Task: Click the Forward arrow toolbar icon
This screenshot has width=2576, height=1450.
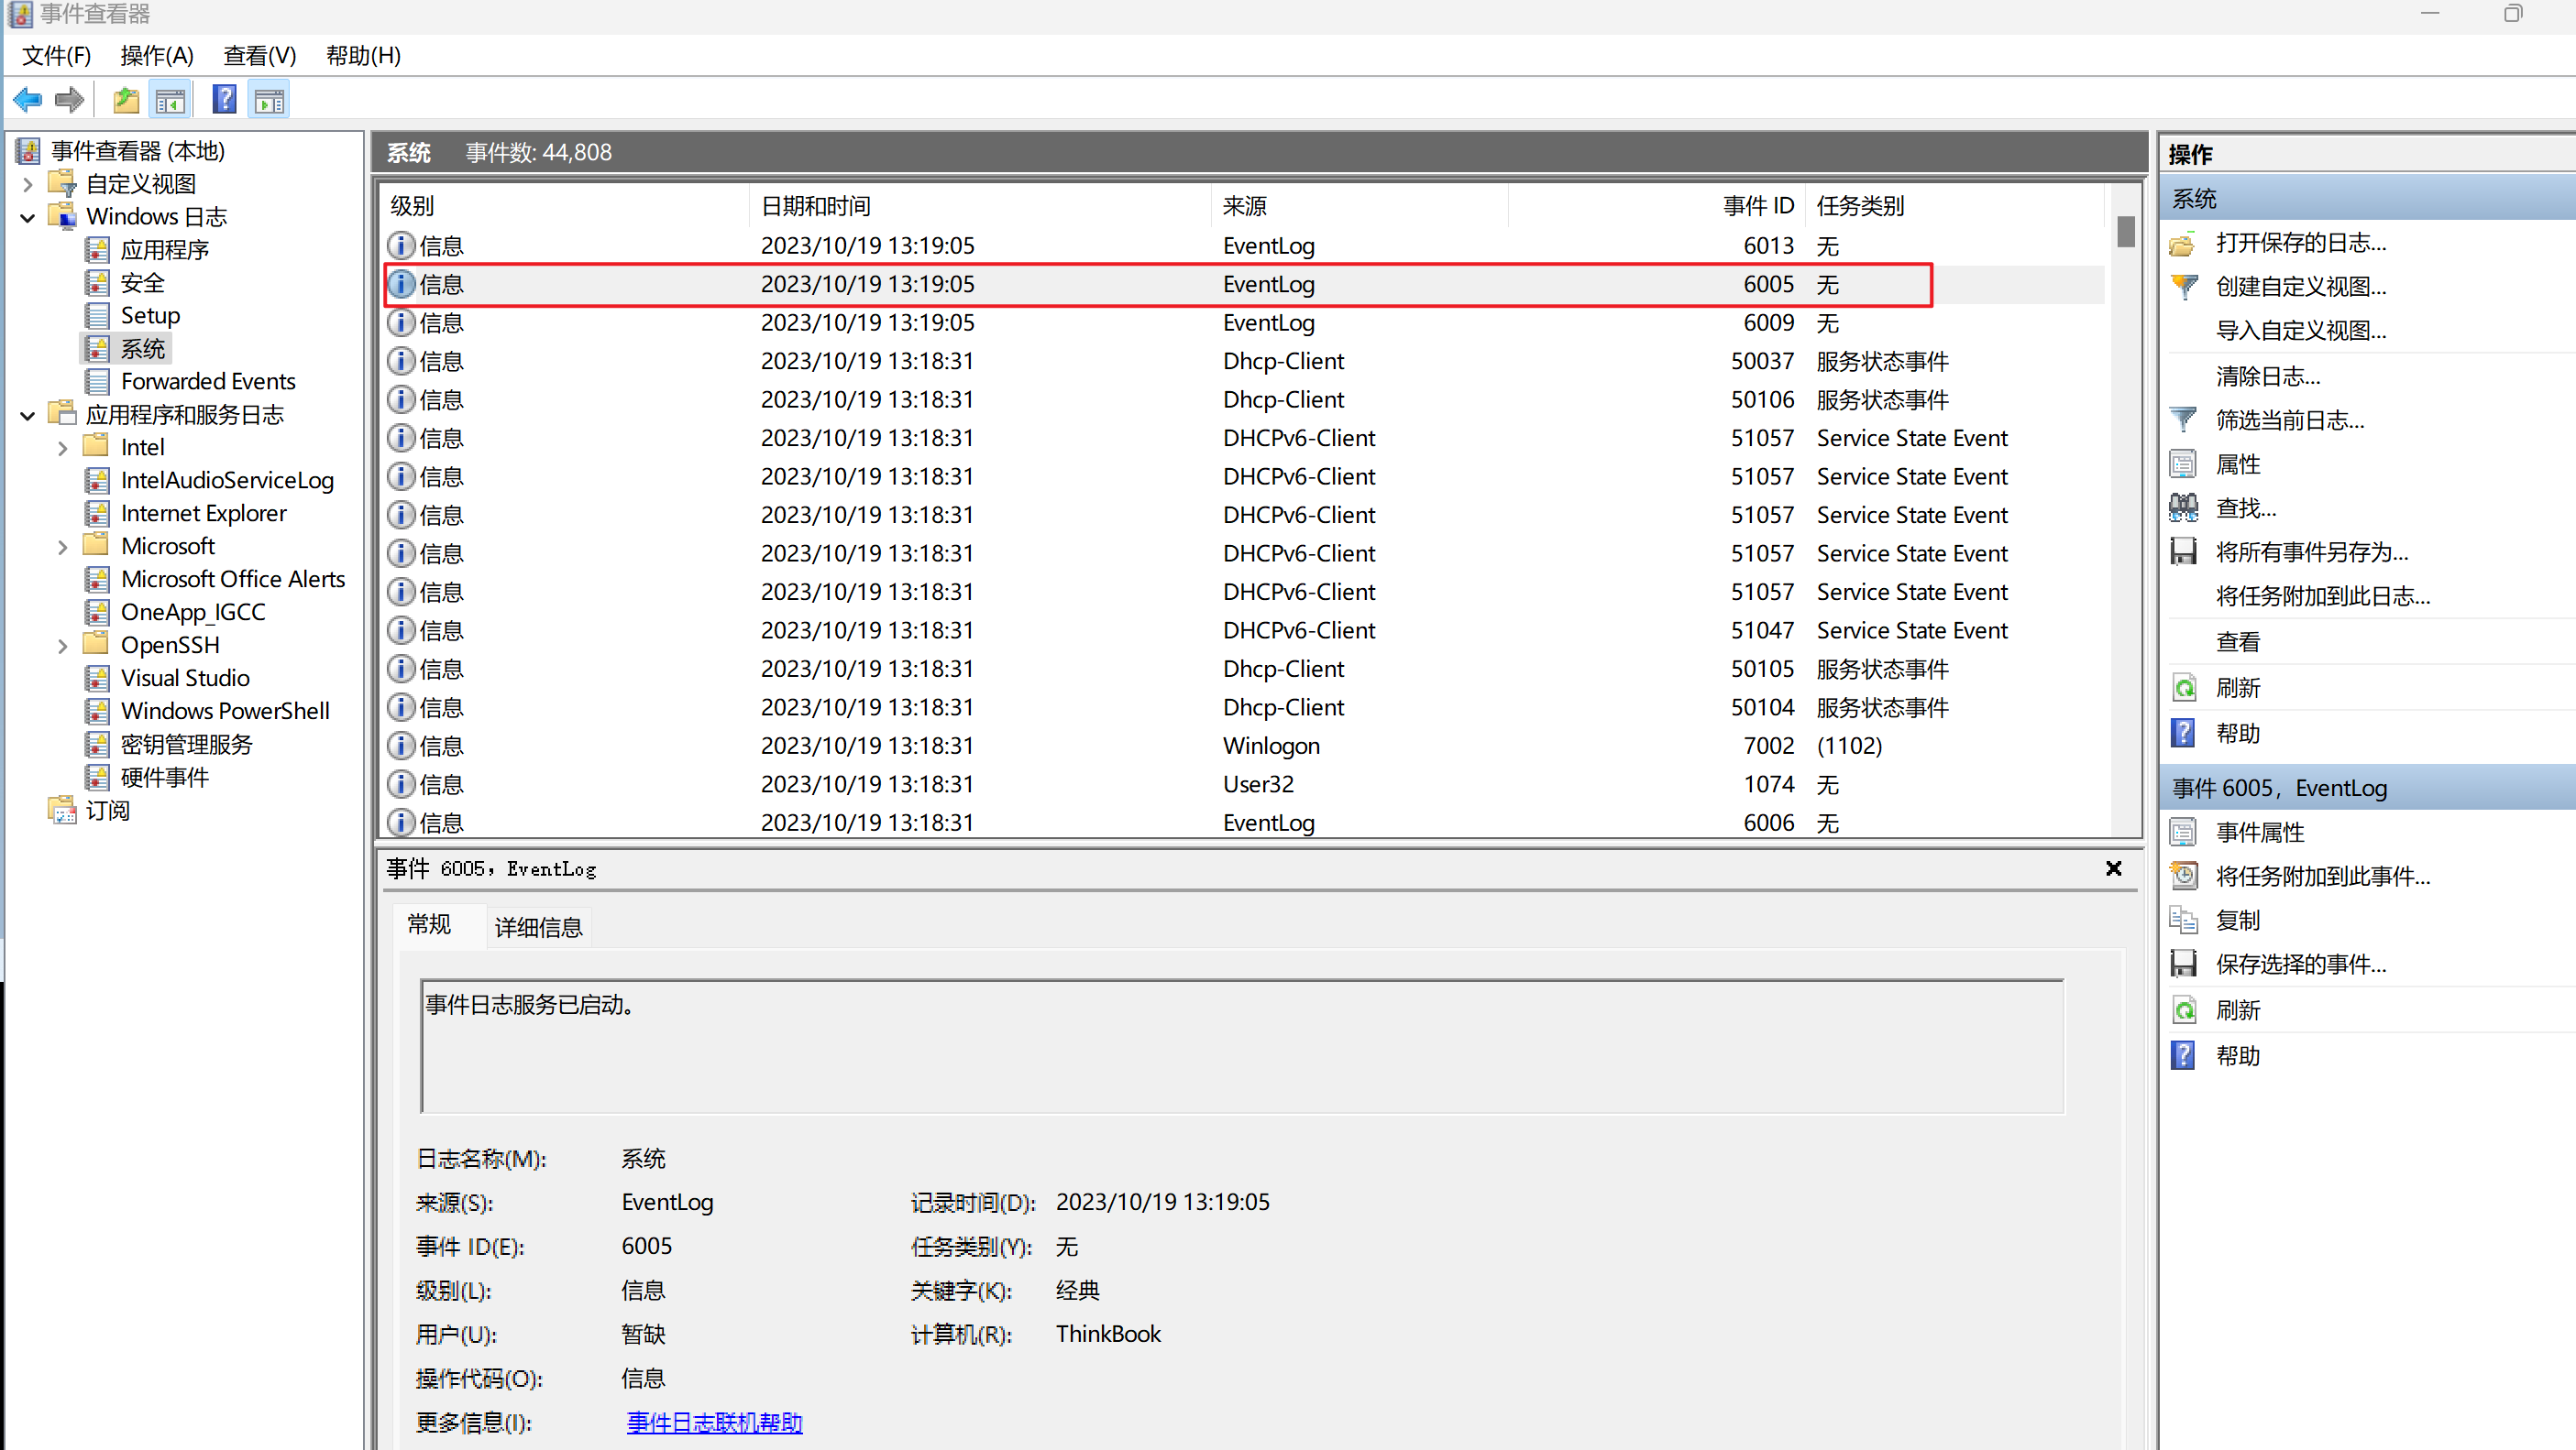Action: (x=70, y=100)
